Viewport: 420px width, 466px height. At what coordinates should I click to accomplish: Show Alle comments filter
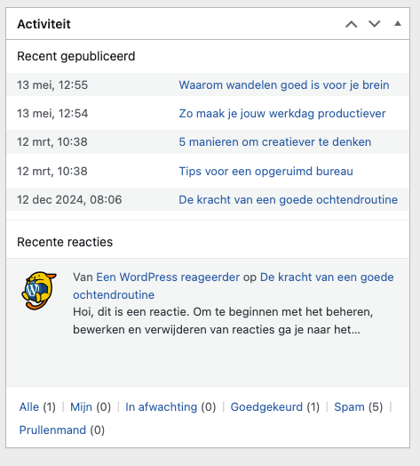click(29, 406)
